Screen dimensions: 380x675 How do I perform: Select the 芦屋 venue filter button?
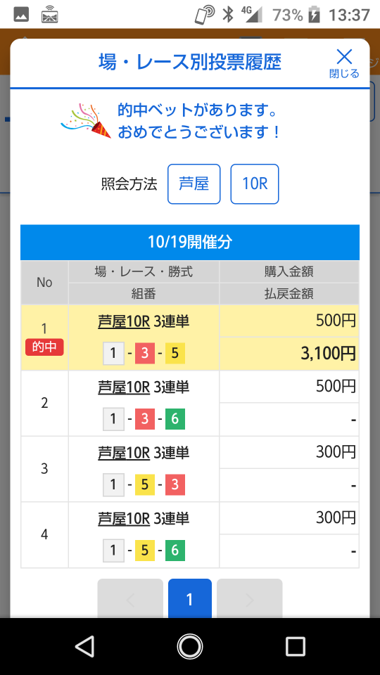click(x=194, y=184)
